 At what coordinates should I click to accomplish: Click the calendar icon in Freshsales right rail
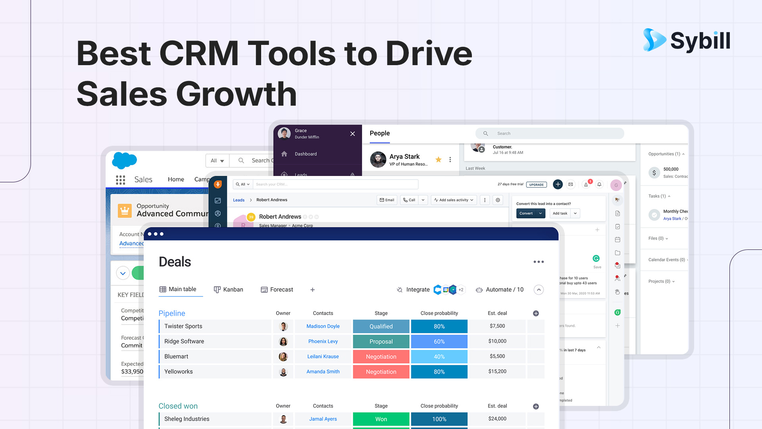click(618, 240)
